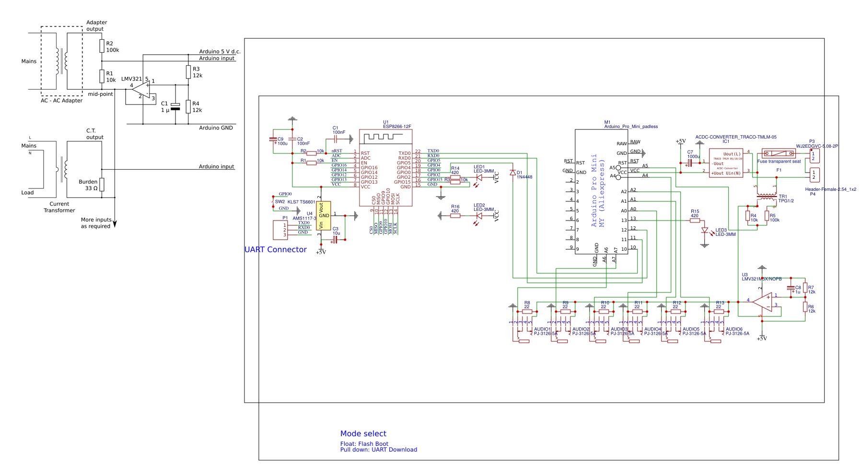This screenshot has height=465, width=861.
Task: Click the D1 1N4448 diode
Action: tap(513, 173)
